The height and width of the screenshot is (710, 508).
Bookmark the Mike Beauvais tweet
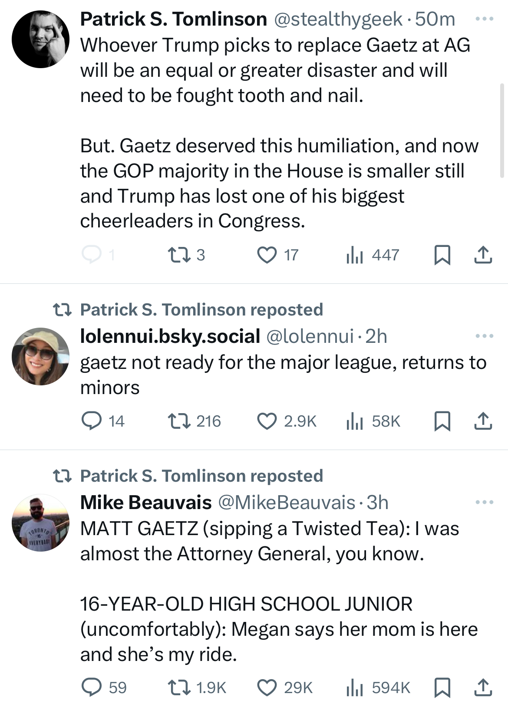coord(442,687)
